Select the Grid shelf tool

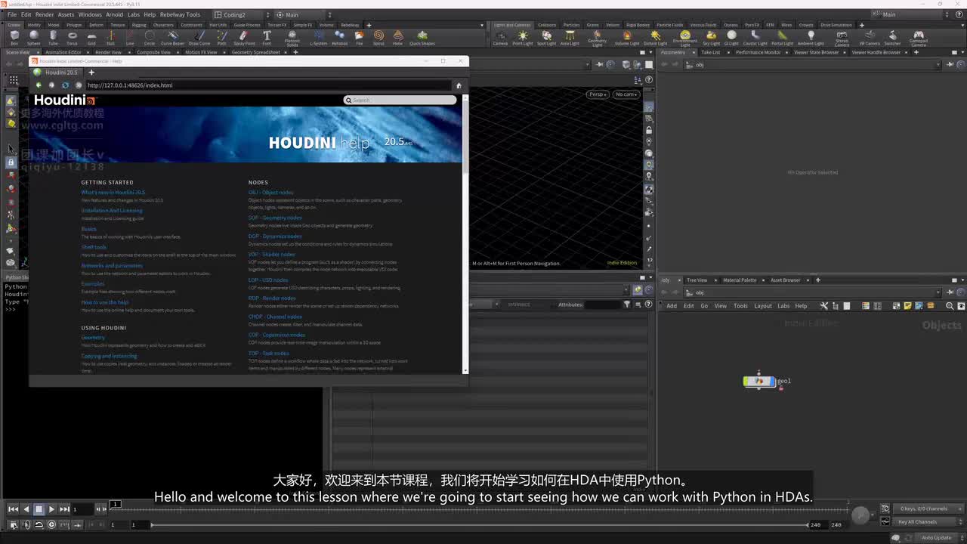(91, 36)
